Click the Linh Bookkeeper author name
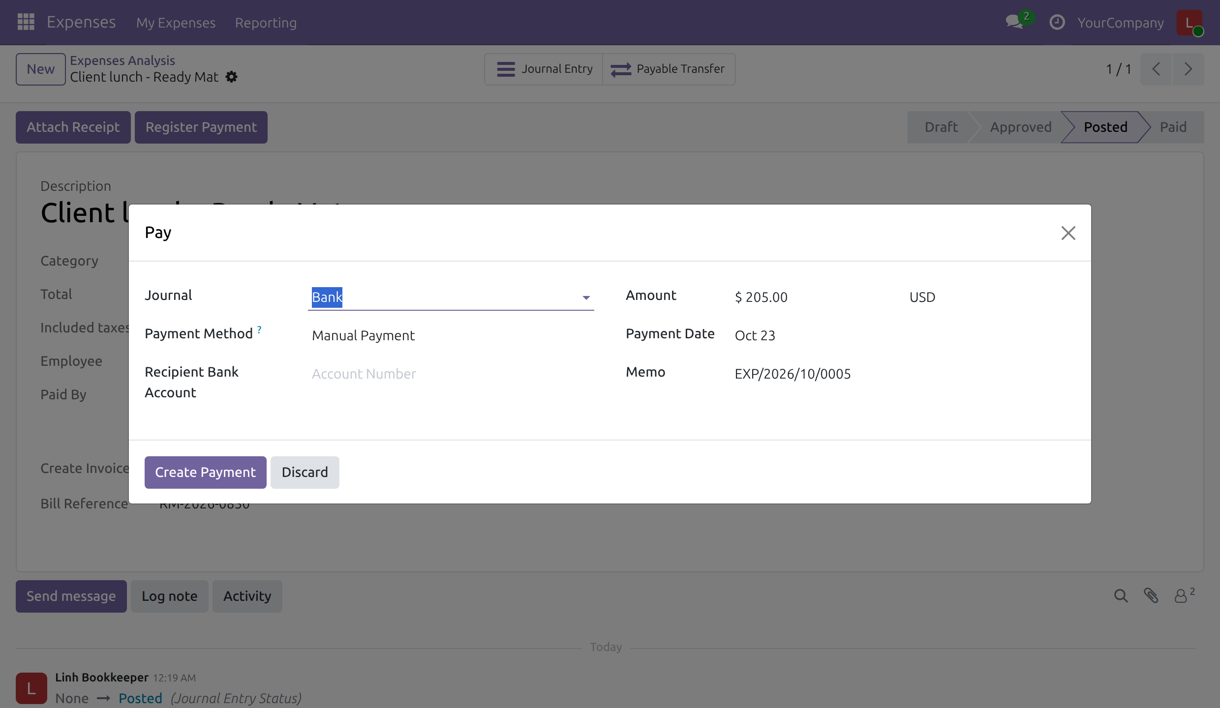The height and width of the screenshot is (708, 1220). (x=102, y=678)
